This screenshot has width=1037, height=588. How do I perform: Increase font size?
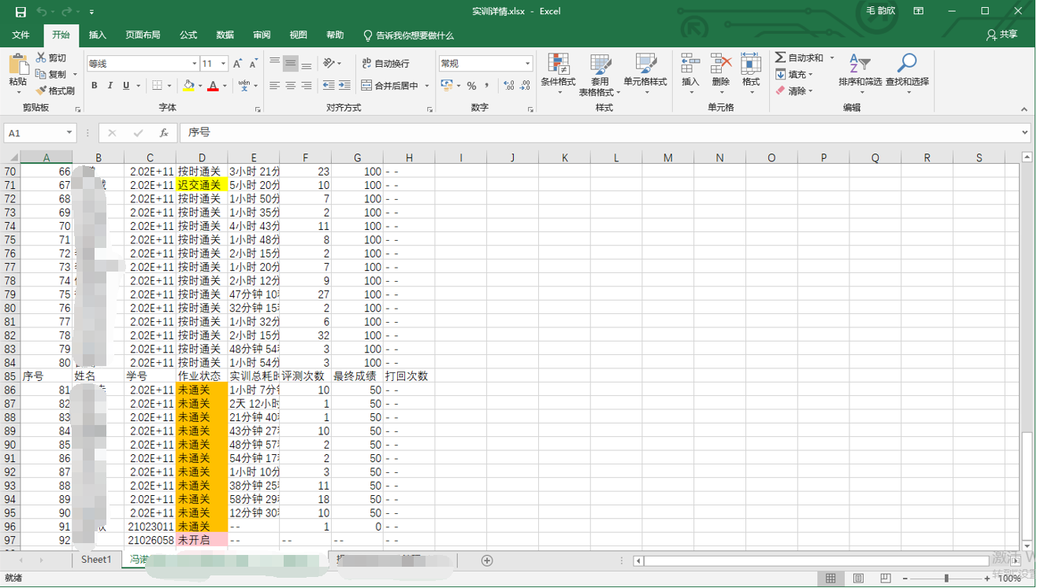(x=237, y=64)
